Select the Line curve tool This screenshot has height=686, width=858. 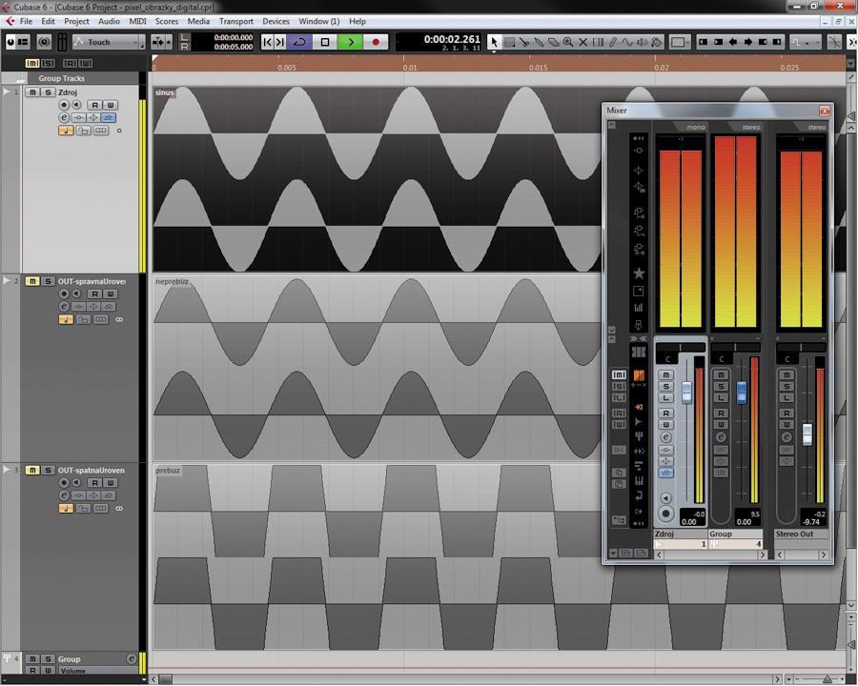pyautogui.click(x=627, y=42)
